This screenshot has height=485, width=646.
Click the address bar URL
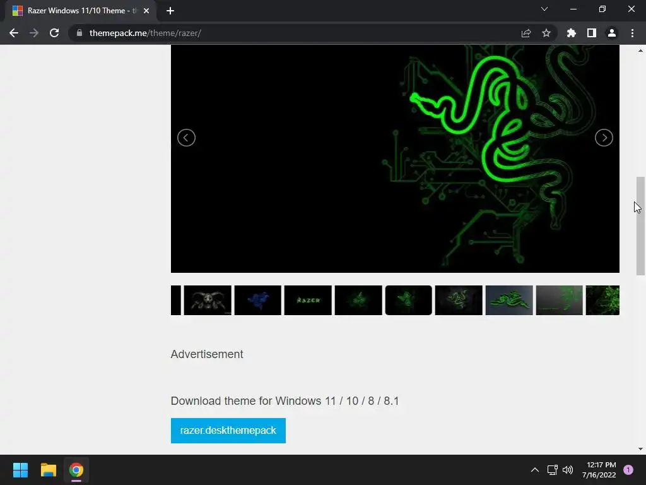coord(145,33)
